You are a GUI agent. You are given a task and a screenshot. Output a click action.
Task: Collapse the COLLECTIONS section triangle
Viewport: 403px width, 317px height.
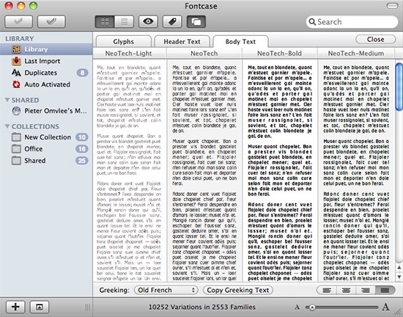[7, 126]
